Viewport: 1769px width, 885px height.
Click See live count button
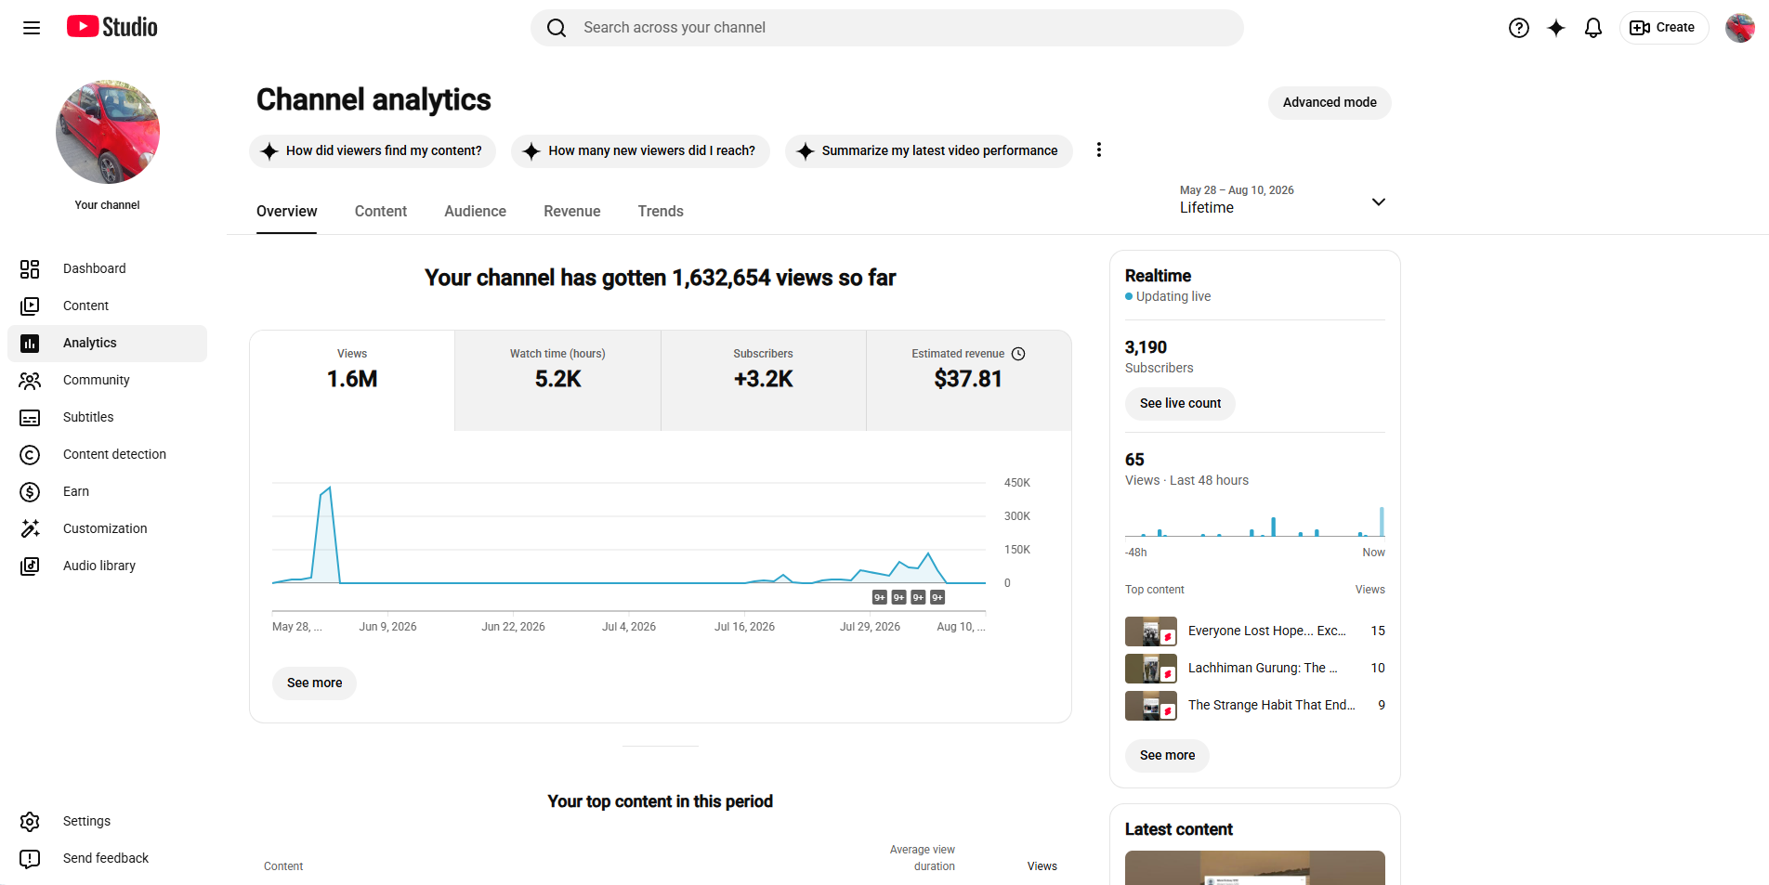pos(1180,403)
